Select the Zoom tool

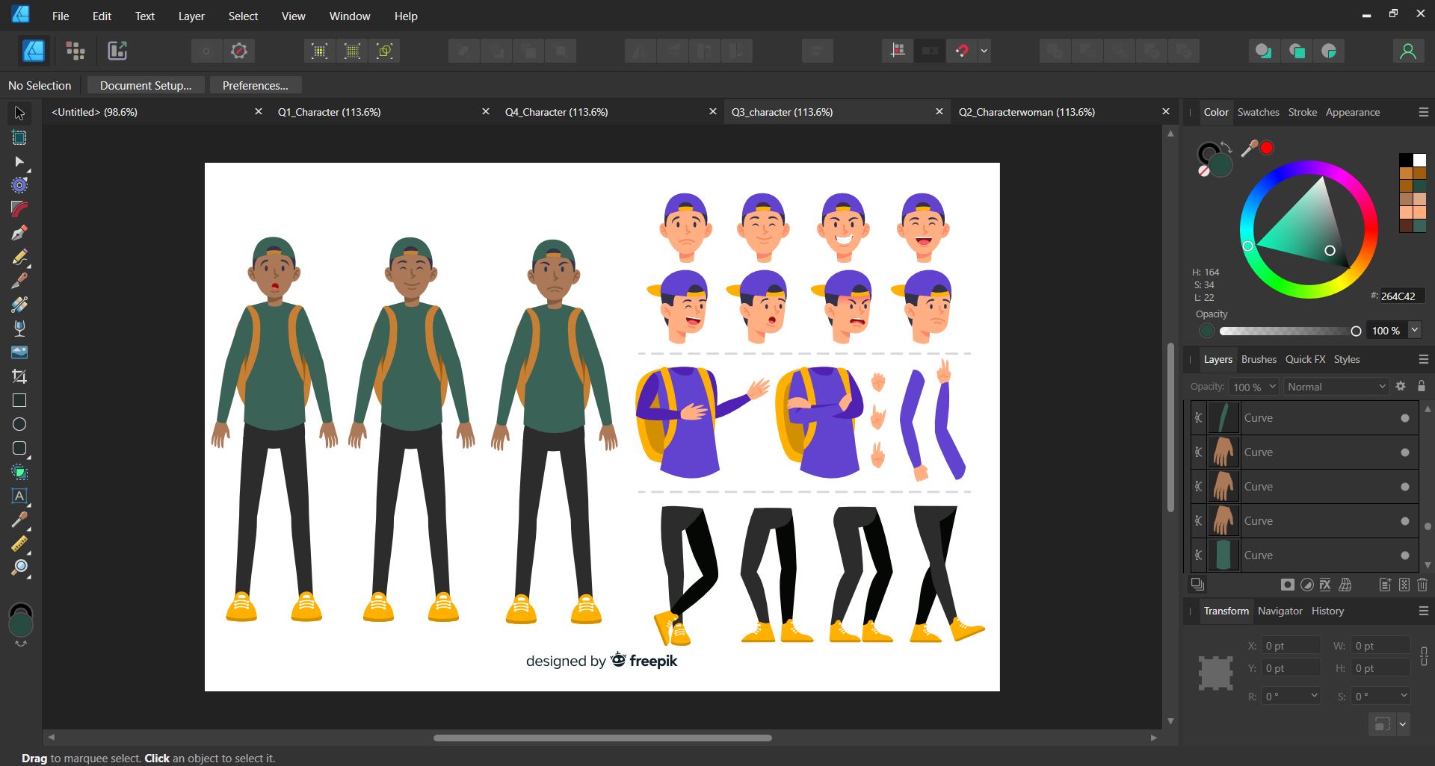tap(19, 567)
